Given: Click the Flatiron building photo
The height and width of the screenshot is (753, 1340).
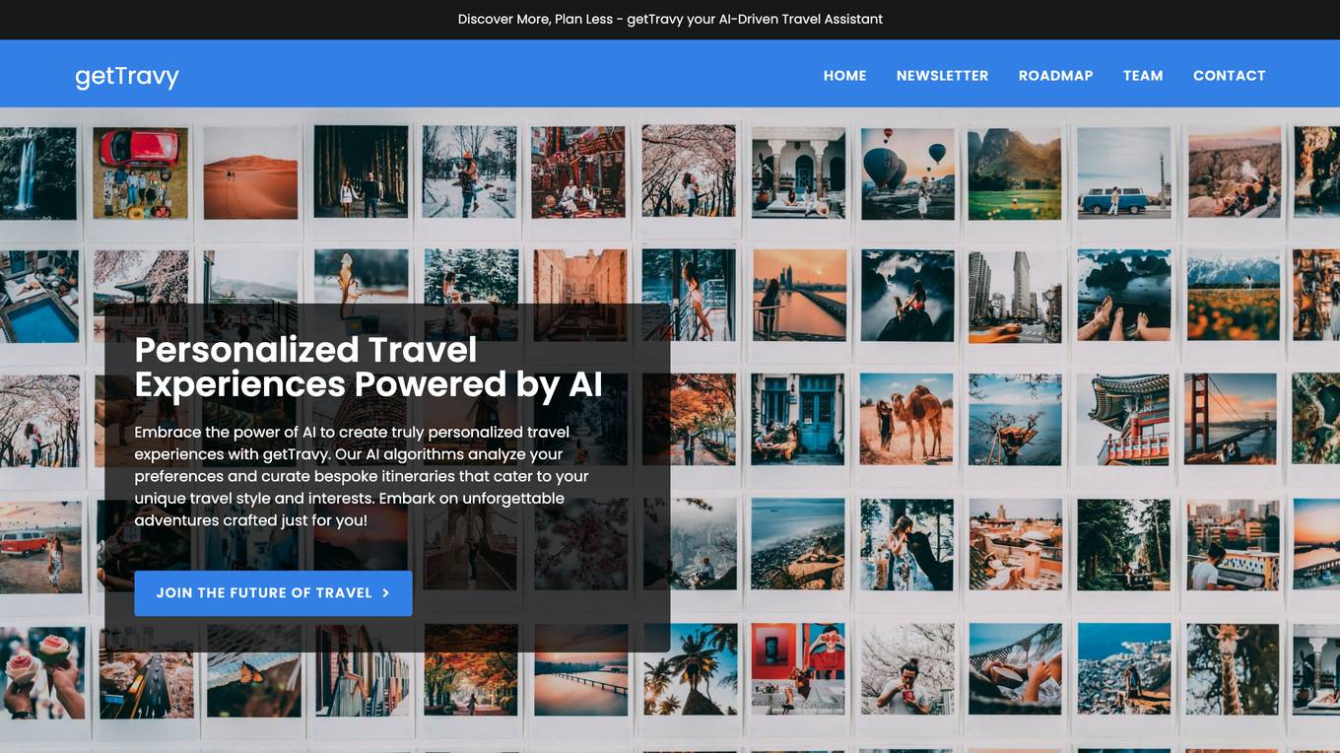Looking at the screenshot, I should pos(1015,297).
